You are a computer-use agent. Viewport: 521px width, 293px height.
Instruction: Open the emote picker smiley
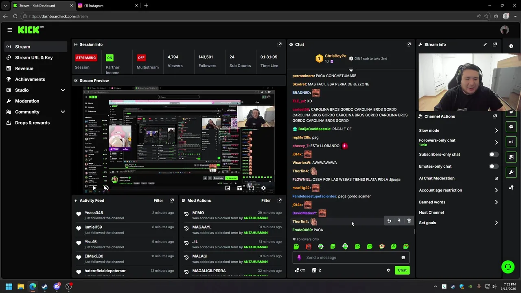point(403,258)
